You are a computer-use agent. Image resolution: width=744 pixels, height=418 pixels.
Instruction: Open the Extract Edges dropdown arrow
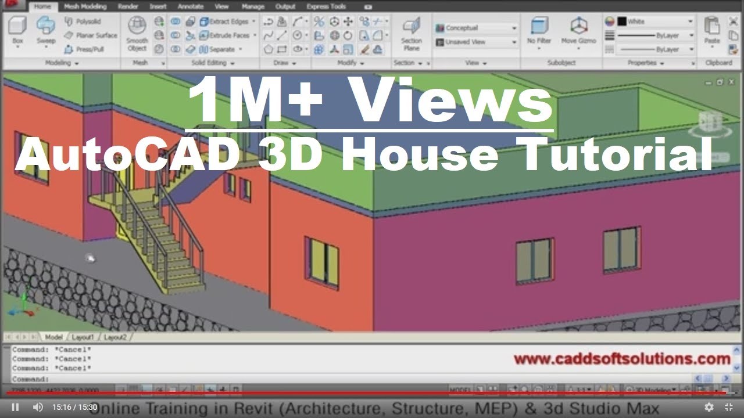pyautogui.click(x=254, y=21)
